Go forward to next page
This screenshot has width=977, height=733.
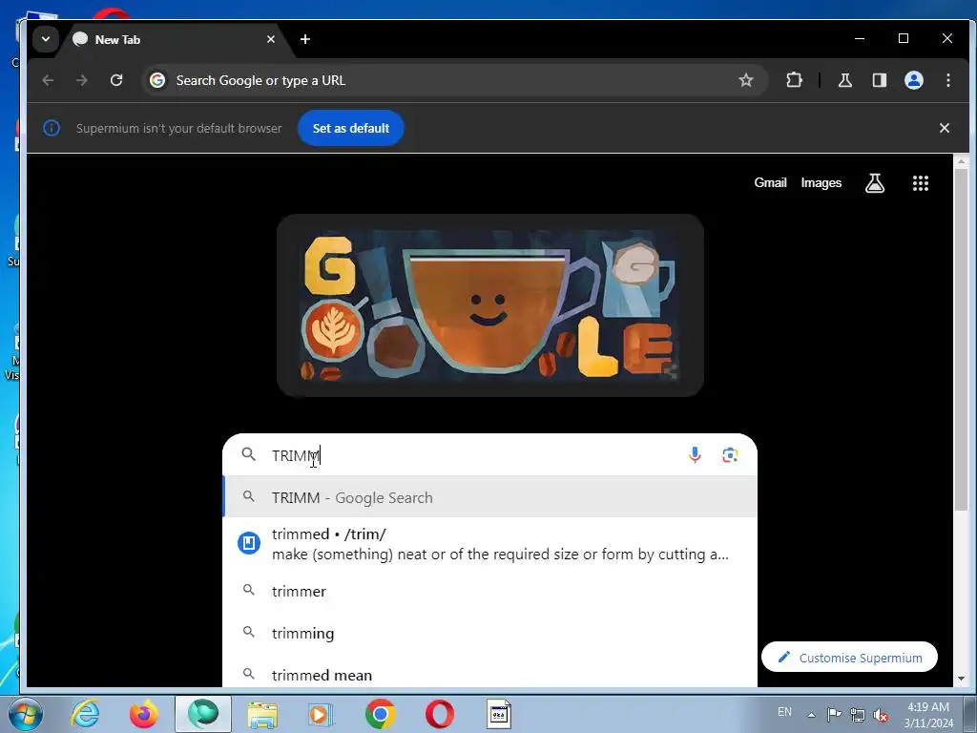(x=82, y=80)
